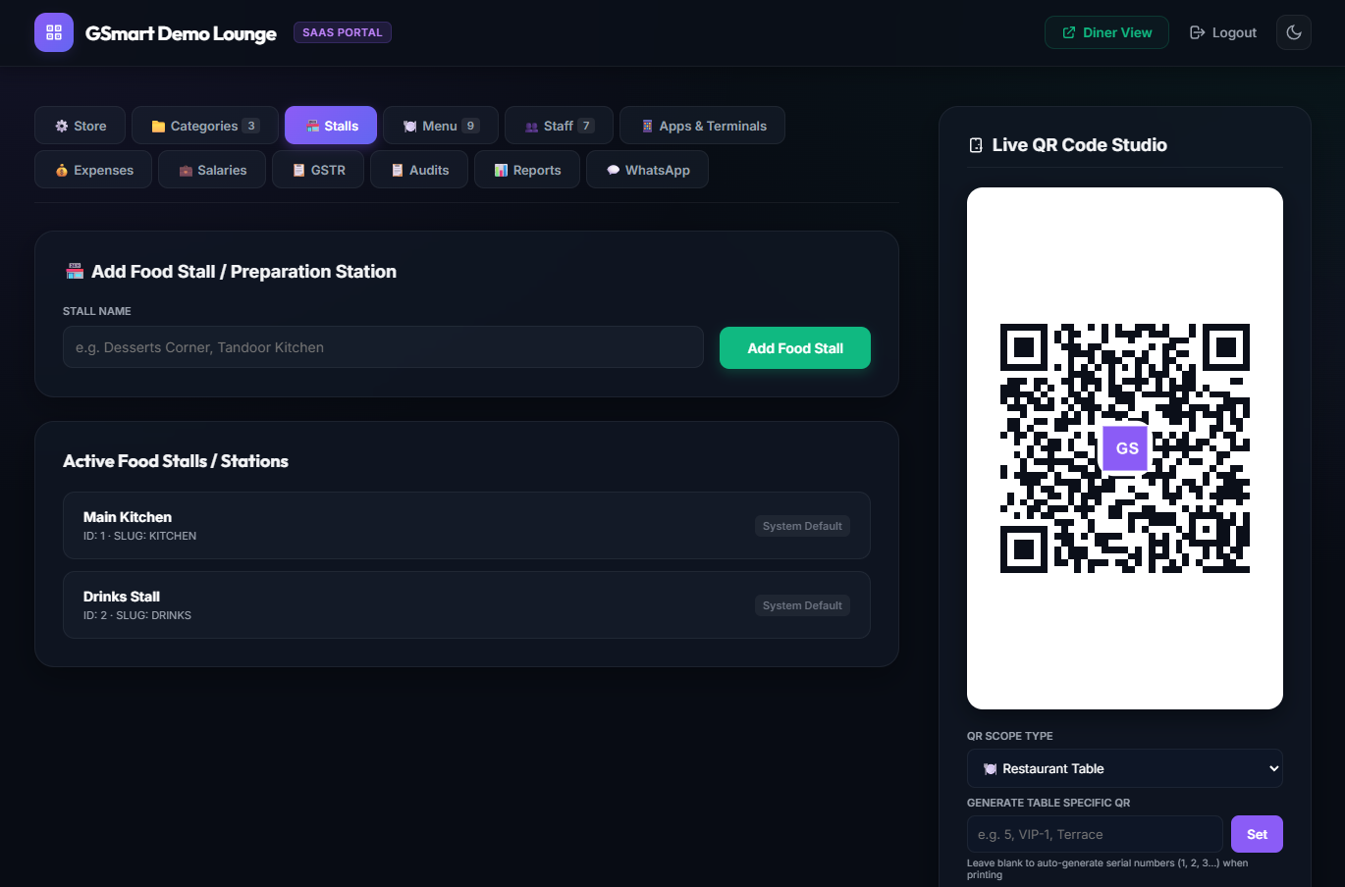Click the Set button
1345x887 pixels.
coord(1257,834)
